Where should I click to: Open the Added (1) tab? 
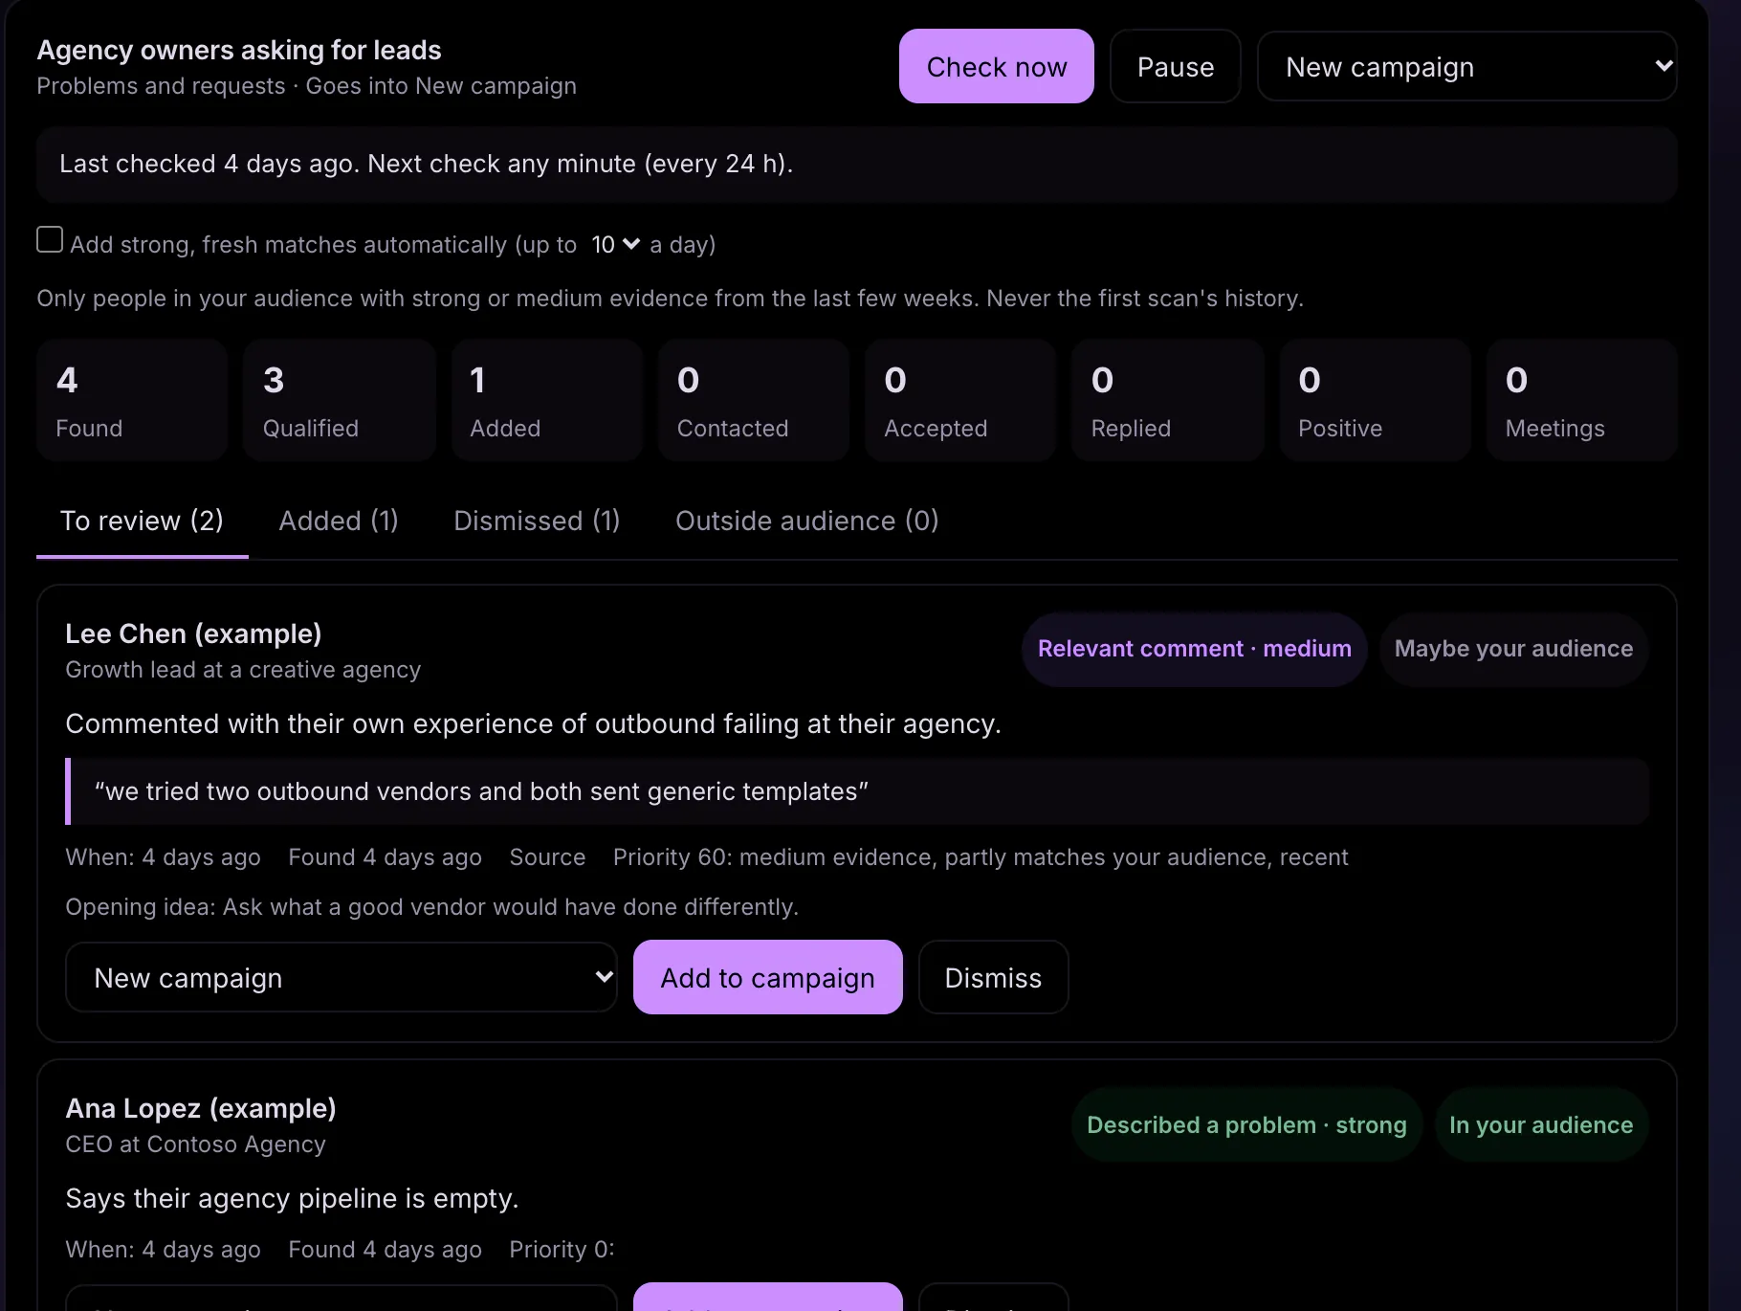pos(339,521)
